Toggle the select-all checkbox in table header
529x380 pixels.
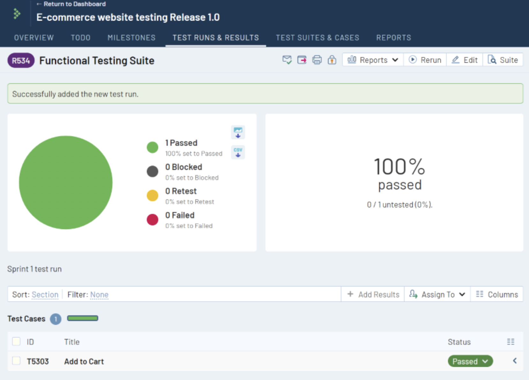[x=16, y=341]
